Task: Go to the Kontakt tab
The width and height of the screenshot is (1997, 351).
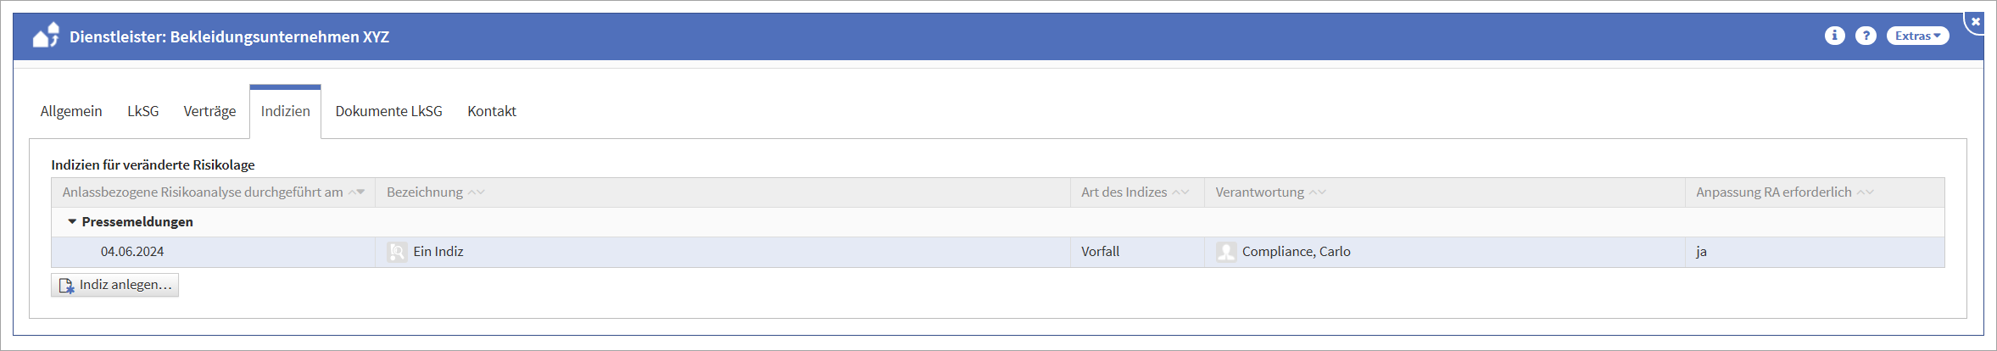Action: [492, 111]
